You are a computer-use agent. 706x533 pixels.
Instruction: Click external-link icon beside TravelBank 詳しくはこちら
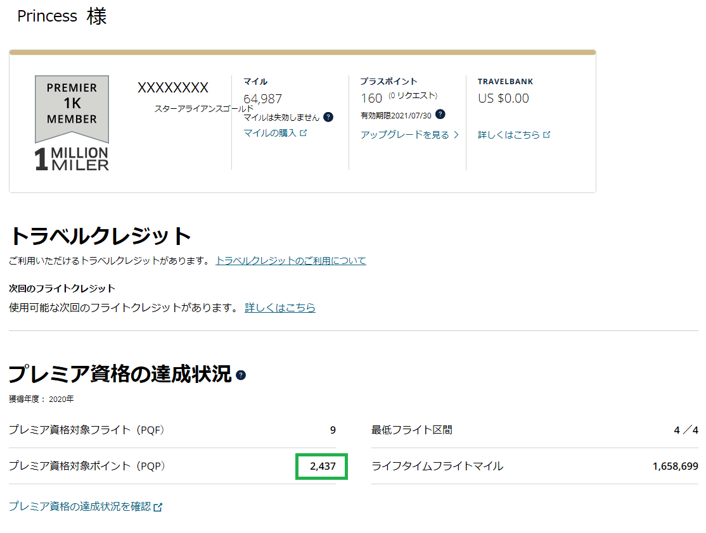[547, 135]
